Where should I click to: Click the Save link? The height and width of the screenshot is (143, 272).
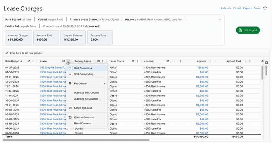[x=257, y=8]
